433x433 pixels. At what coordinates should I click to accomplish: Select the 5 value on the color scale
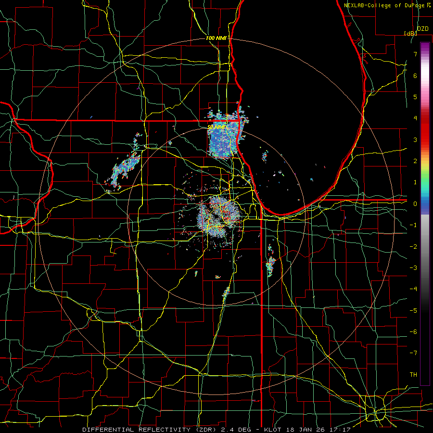coord(415,97)
